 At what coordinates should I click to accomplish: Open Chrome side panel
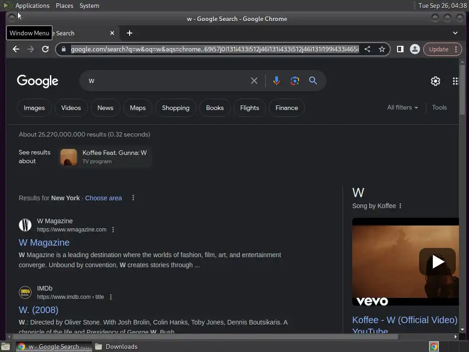pyautogui.click(x=400, y=49)
